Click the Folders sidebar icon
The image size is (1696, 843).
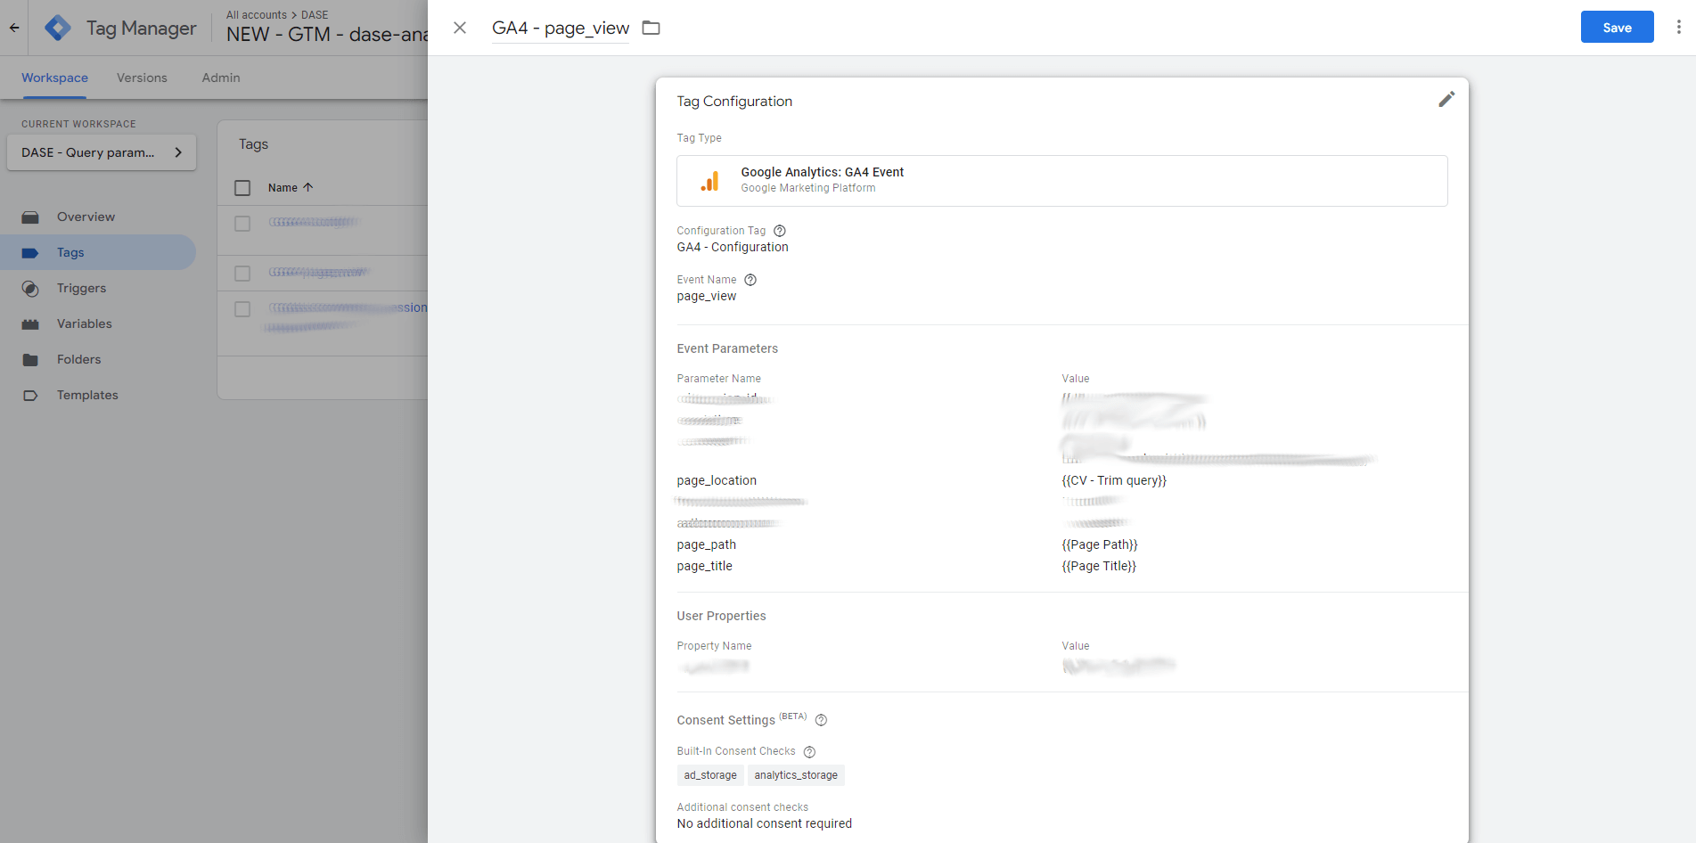coord(30,360)
